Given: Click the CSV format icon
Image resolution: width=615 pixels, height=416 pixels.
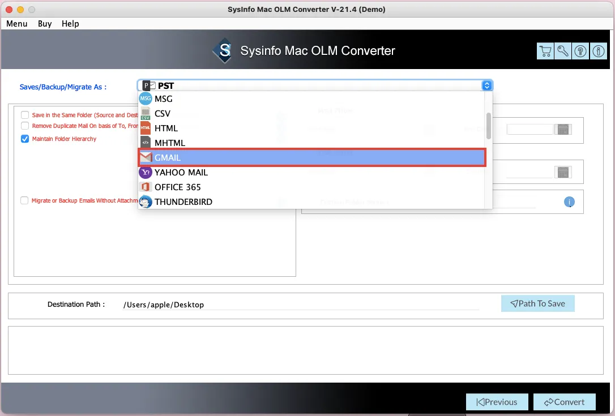Looking at the screenshot, I should (146, 113).
